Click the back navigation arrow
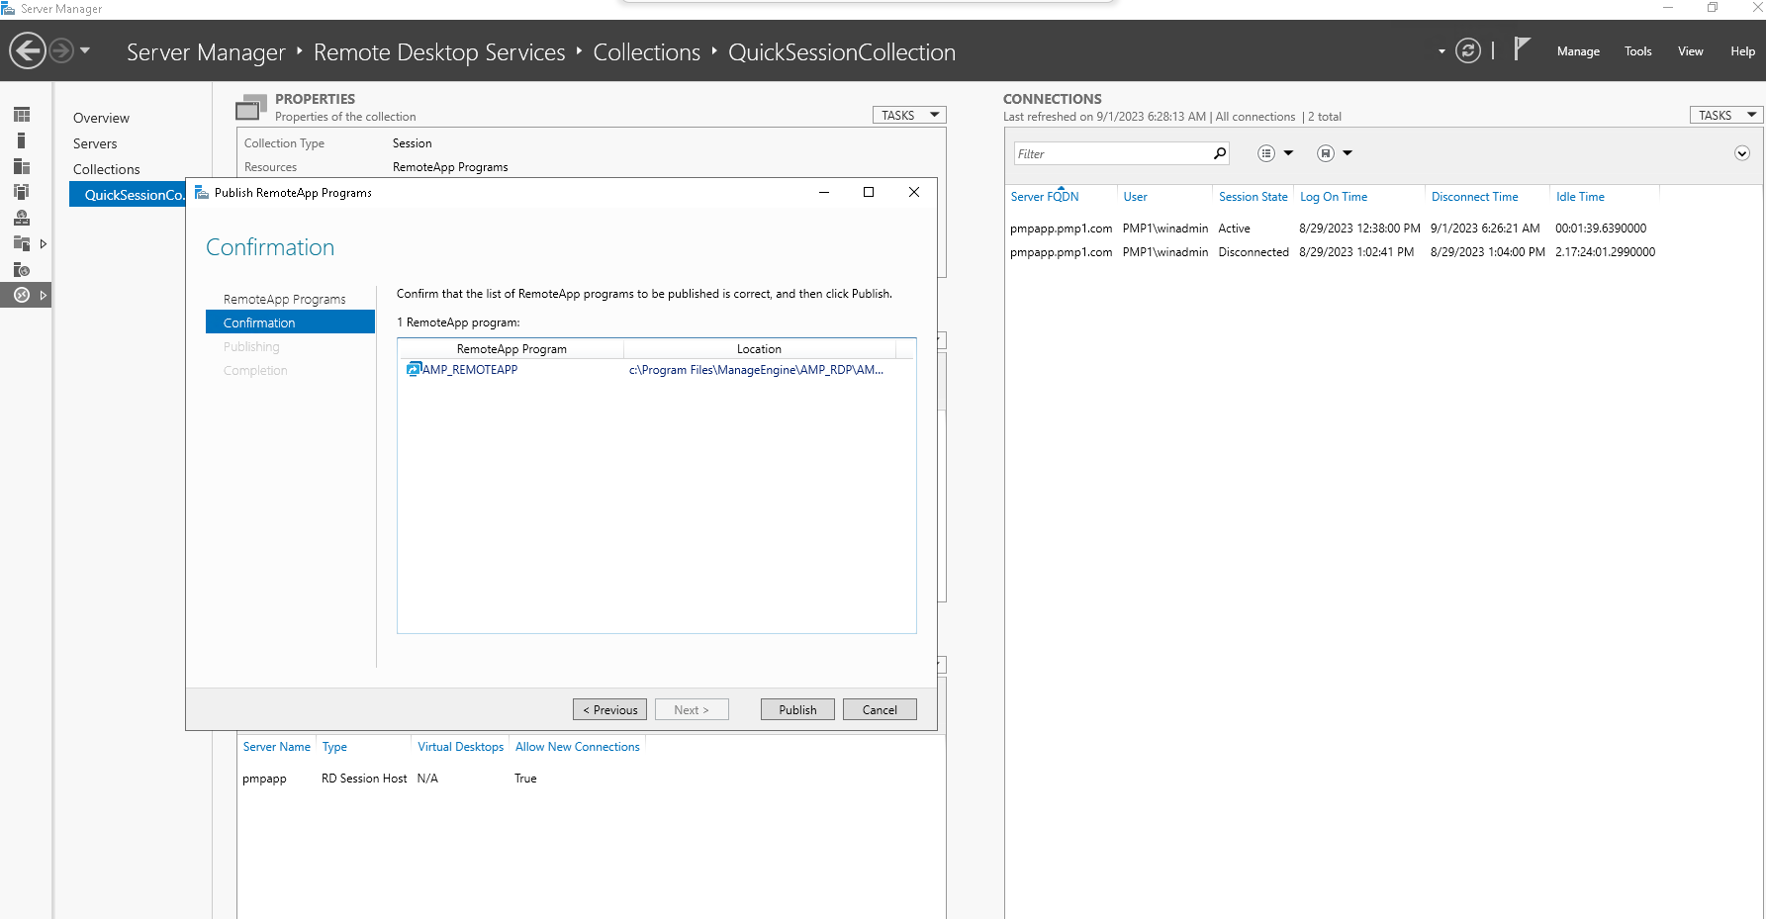The width and height of the screenshot is (1766, 919). pos(28,50)
